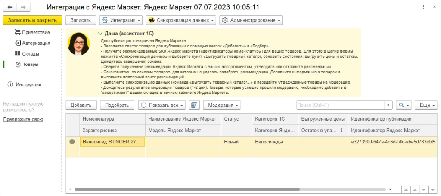The width and height of the screenshot is (441, 196).
Task: Expand the Администрирование menu
Action: 251,20
